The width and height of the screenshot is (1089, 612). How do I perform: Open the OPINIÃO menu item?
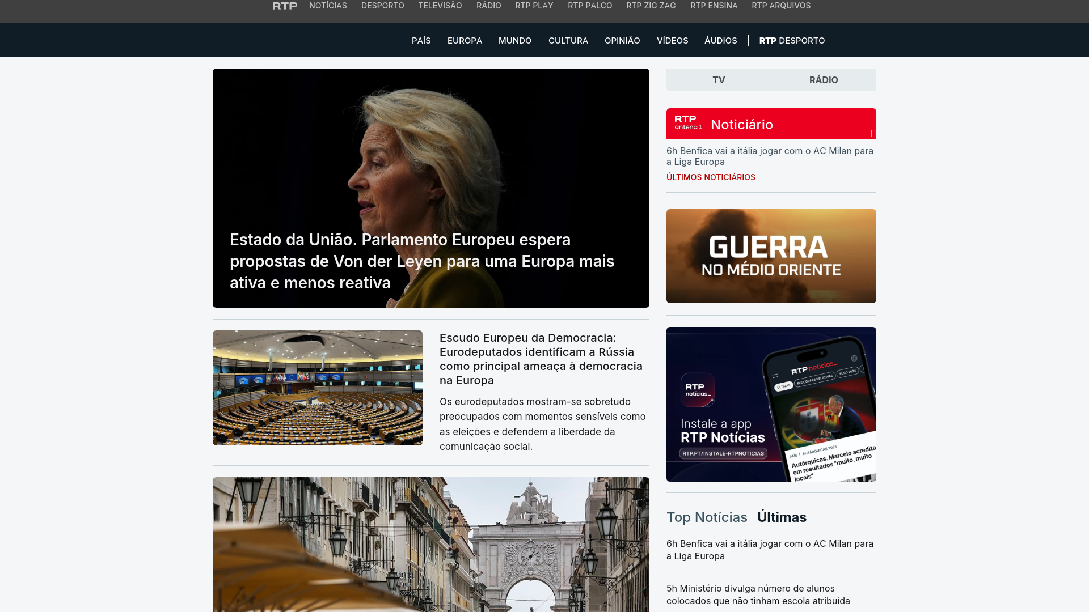point(622,41)
